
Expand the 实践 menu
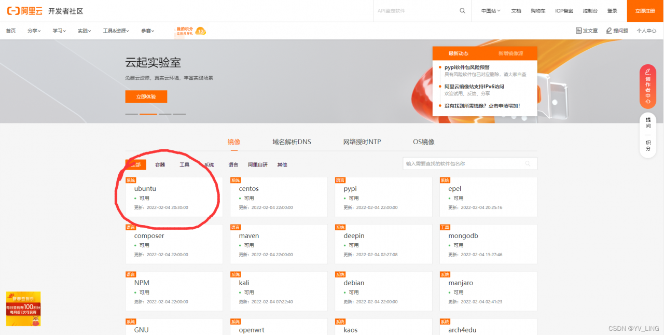point(84,31)
